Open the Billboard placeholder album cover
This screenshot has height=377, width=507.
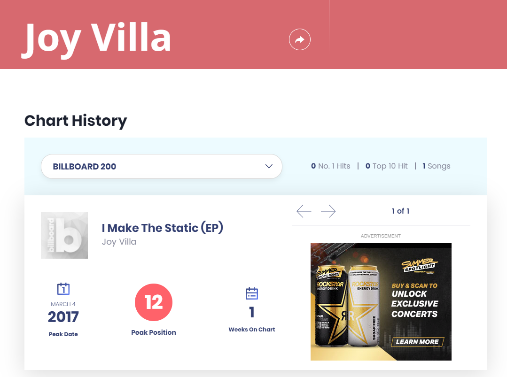pyautogui.click(x=64, y=235)
